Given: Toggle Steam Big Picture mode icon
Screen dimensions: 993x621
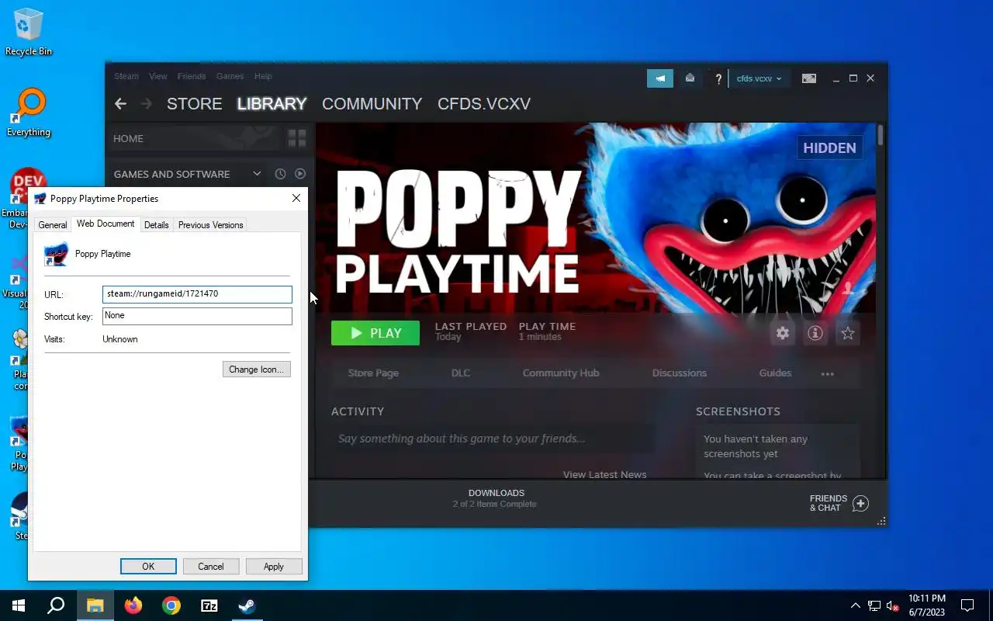Looking at the screenshot, I should pyautogui.click(x=808, y=78).
